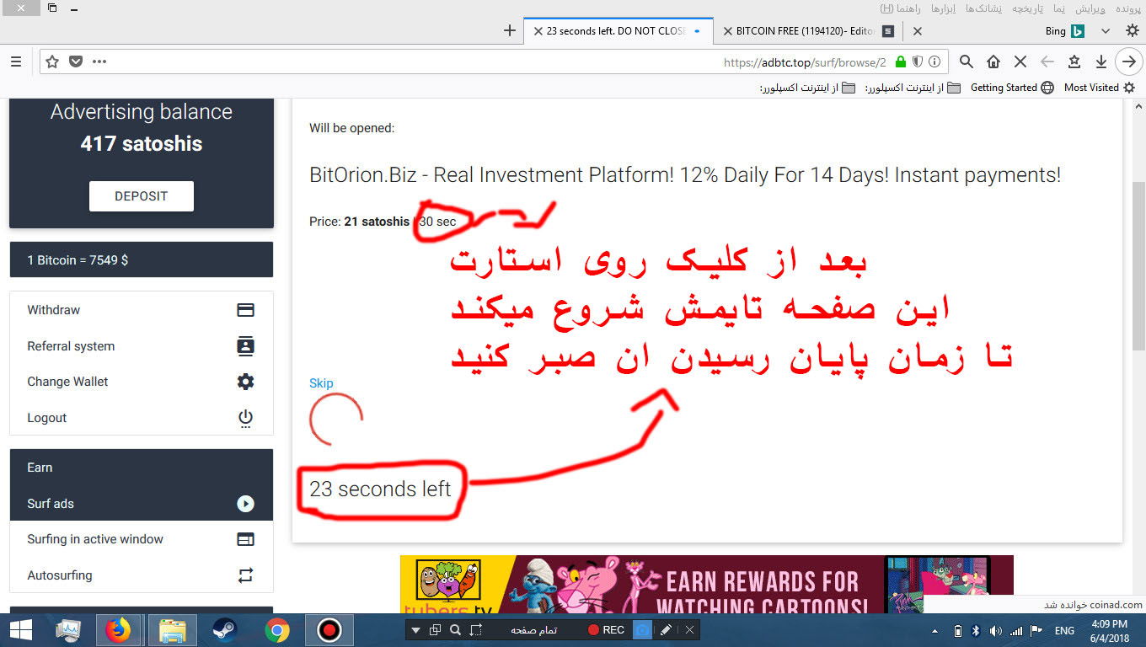
Task: Close the BITCOIN FREE tab
Action: click(x=727, y=31)
